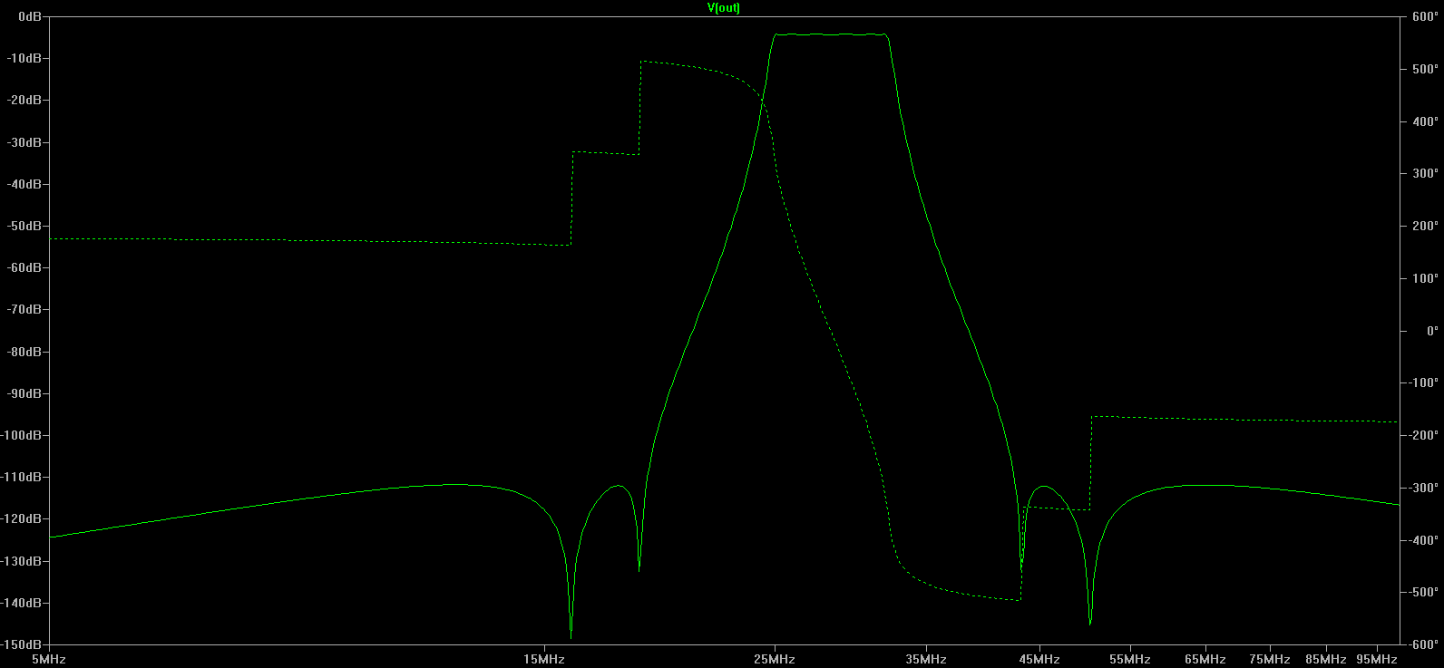Click the 0dB magnitude axis label
The image size is (1444, 668).
point(29,17)
